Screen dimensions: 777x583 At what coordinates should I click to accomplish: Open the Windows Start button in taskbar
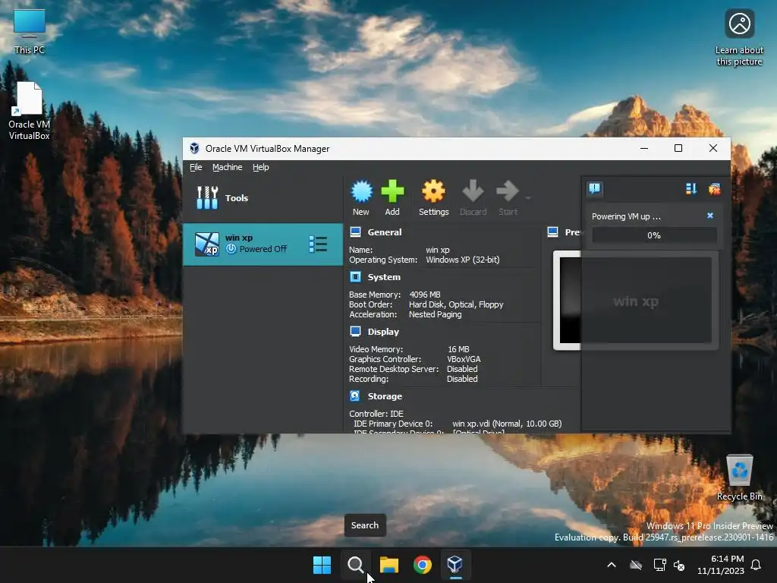click(322, 565)
